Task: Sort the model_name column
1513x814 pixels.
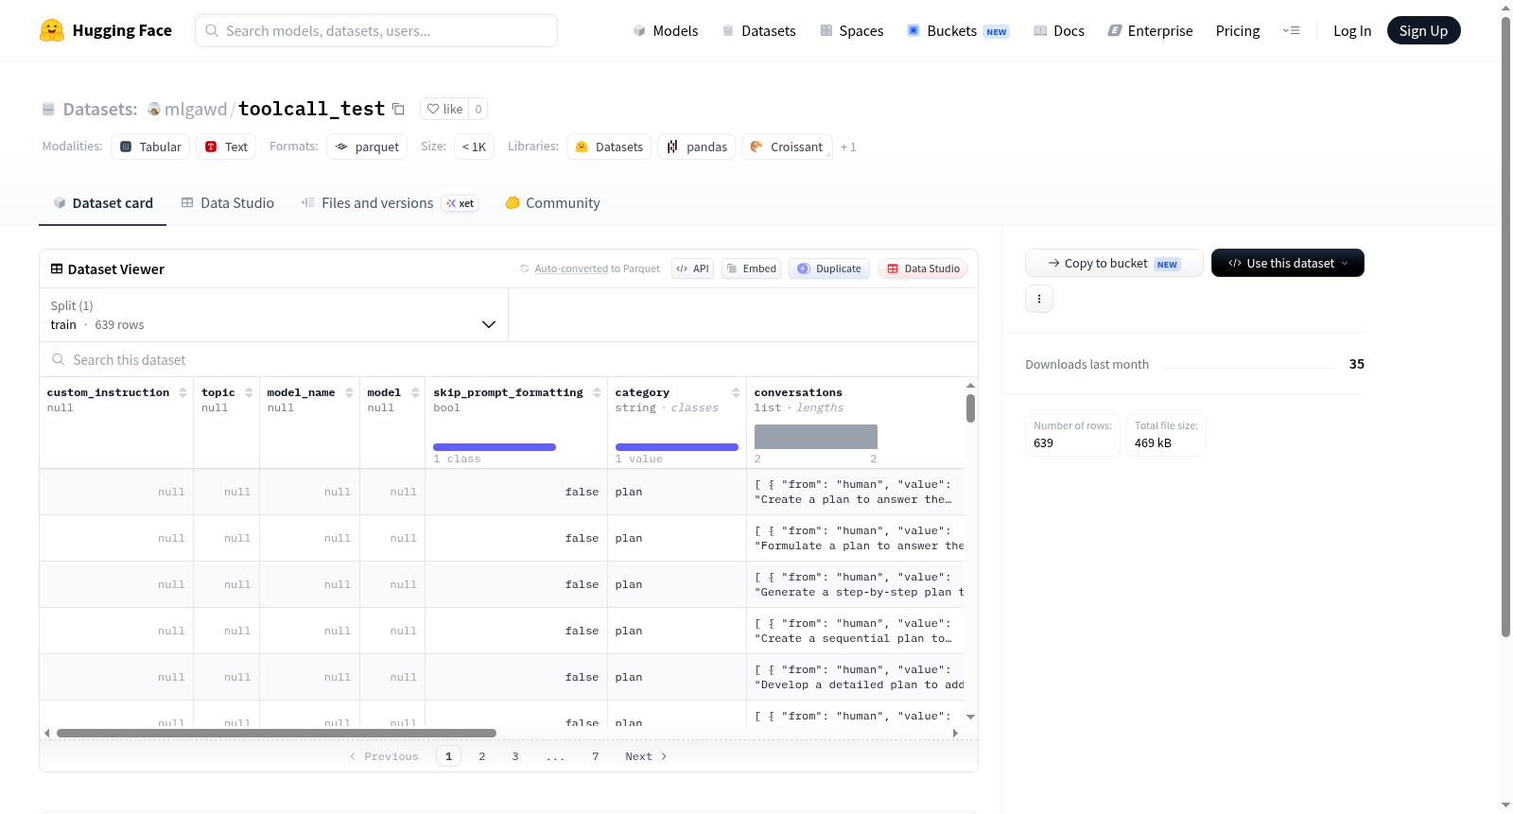Action: click(x=349, y=392)
